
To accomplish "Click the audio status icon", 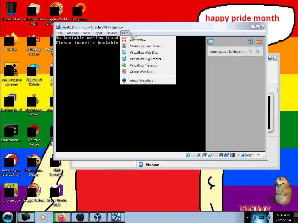I will 199,155.
